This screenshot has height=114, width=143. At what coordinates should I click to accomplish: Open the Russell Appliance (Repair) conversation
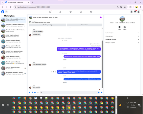(x=13, y=63)
